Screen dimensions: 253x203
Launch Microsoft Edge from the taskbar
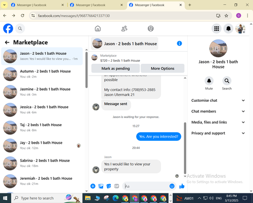[x=115, y=198]
